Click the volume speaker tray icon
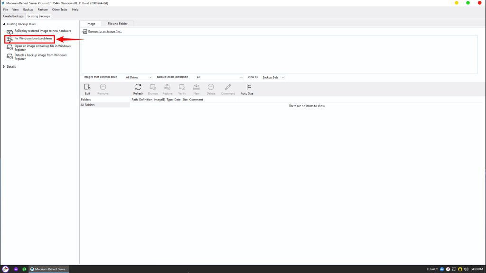This screenshot has height=273, width=486. 466,269
